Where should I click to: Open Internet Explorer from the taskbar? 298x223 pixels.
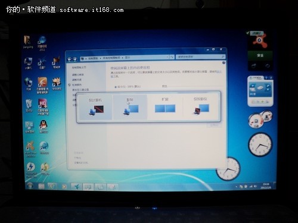point(52,186)
